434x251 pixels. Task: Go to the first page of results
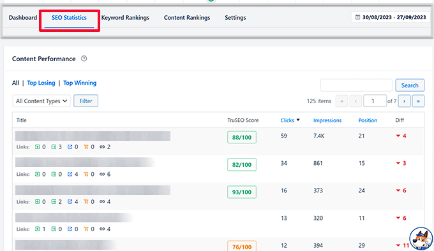(342, 101)
